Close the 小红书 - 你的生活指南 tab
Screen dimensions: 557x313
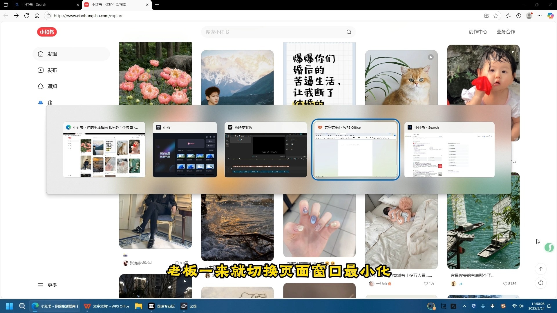click(x=147, y=5)
